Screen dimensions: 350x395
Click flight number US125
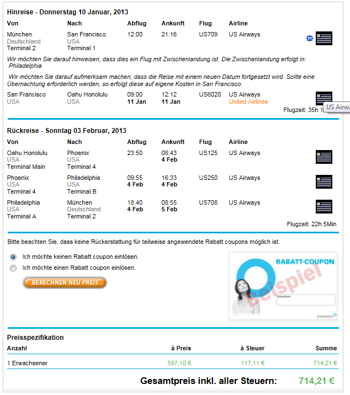point(208,153)
